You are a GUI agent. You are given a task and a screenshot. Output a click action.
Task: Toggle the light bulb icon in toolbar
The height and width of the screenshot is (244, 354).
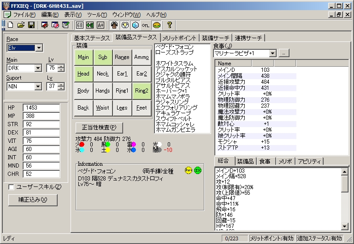point(125,25)
